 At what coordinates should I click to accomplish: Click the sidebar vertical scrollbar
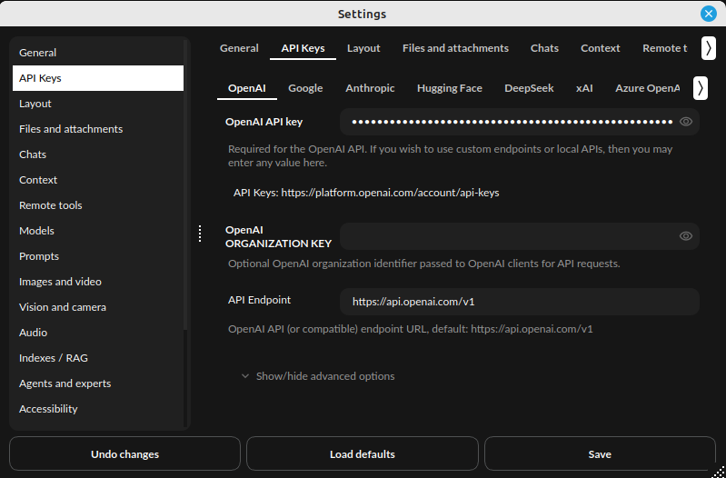click(x=185, y=185)
